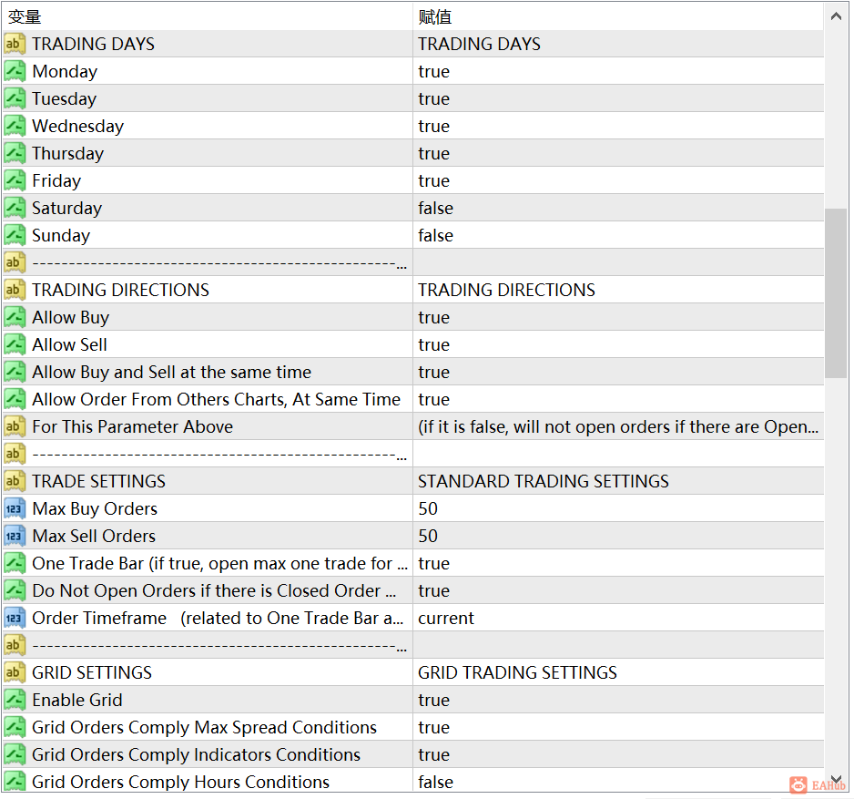Click the vertical scrollbar thumb

point(836,293)
